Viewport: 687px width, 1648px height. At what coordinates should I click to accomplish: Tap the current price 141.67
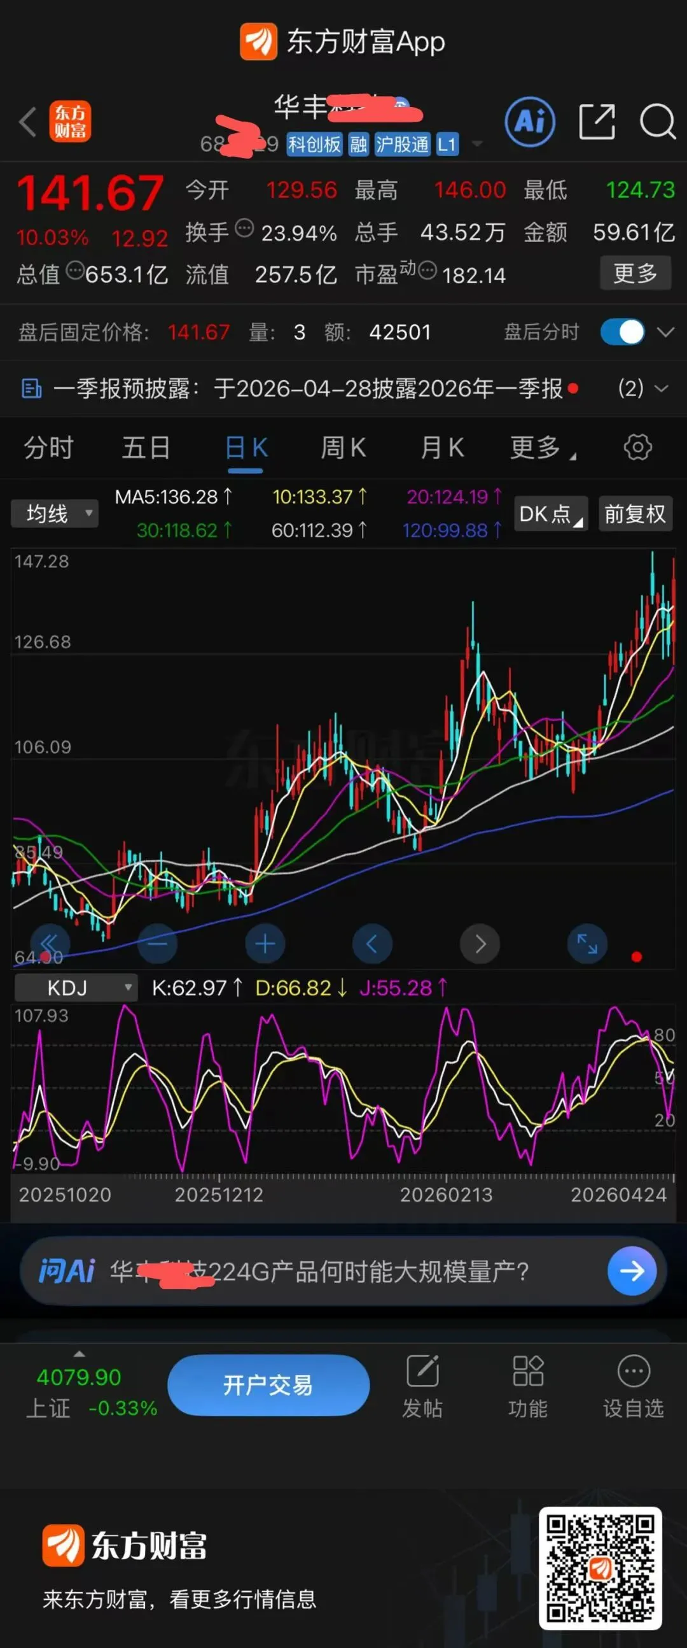tap(90, 193)
